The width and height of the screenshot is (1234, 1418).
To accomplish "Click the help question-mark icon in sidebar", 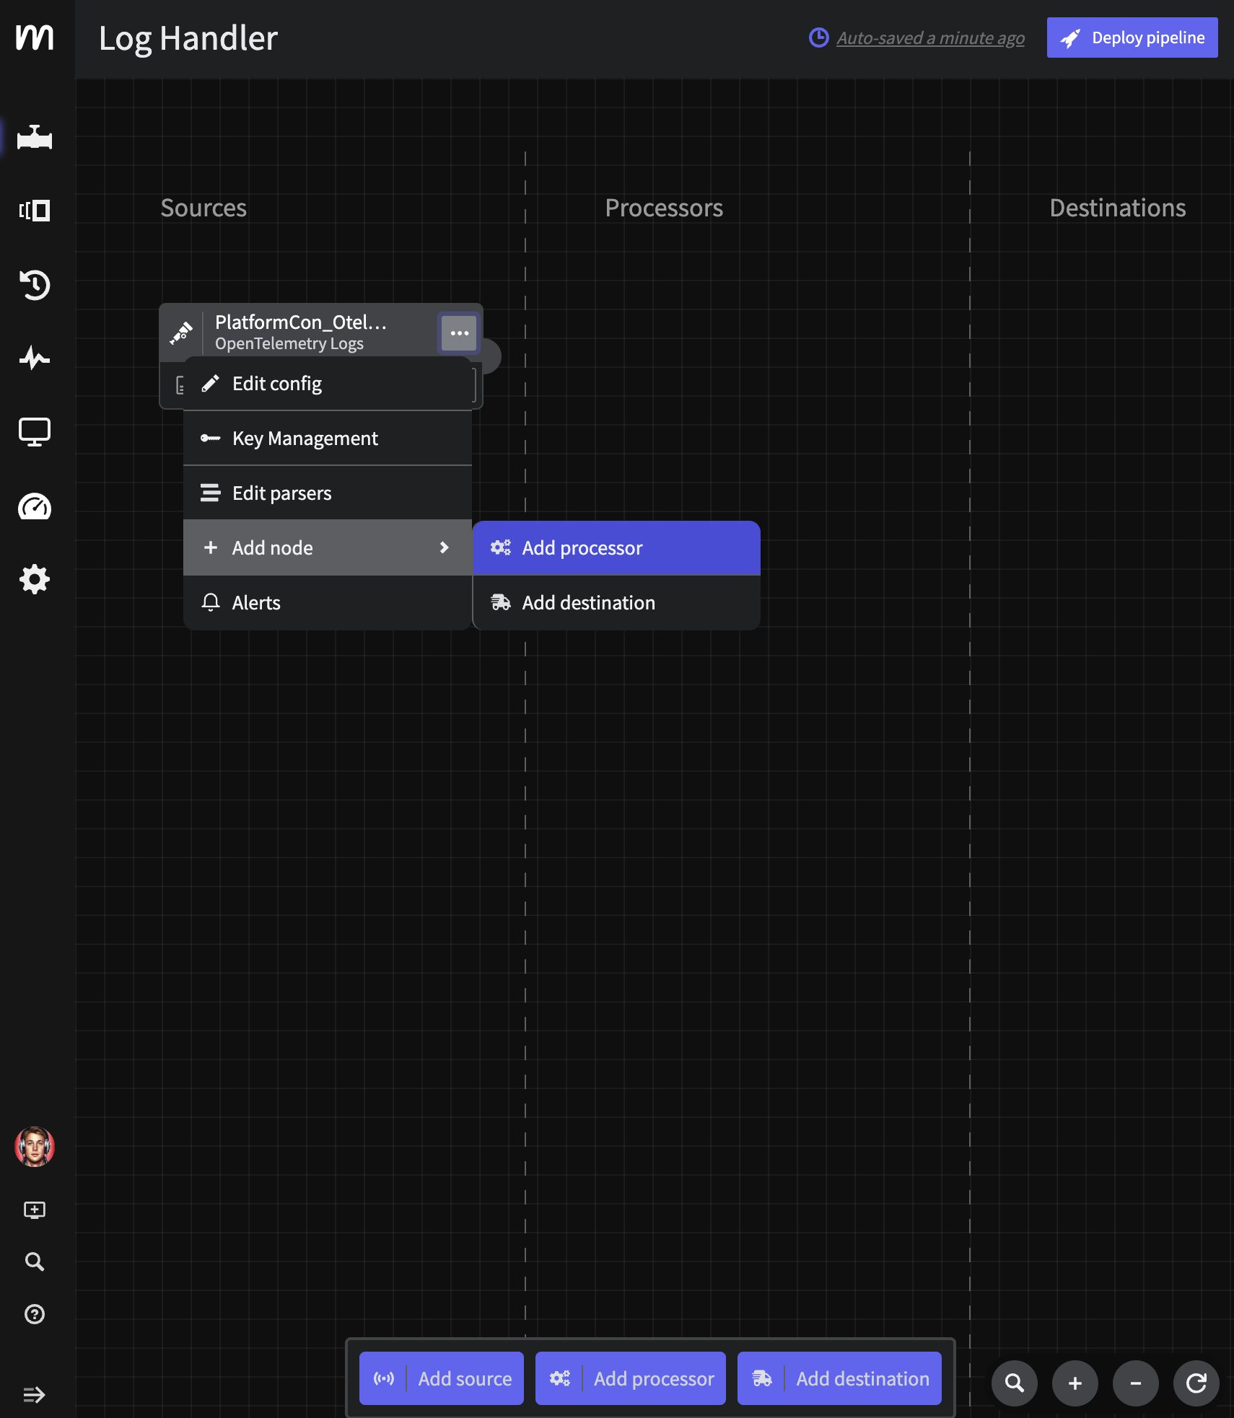I will point(35,1314).
